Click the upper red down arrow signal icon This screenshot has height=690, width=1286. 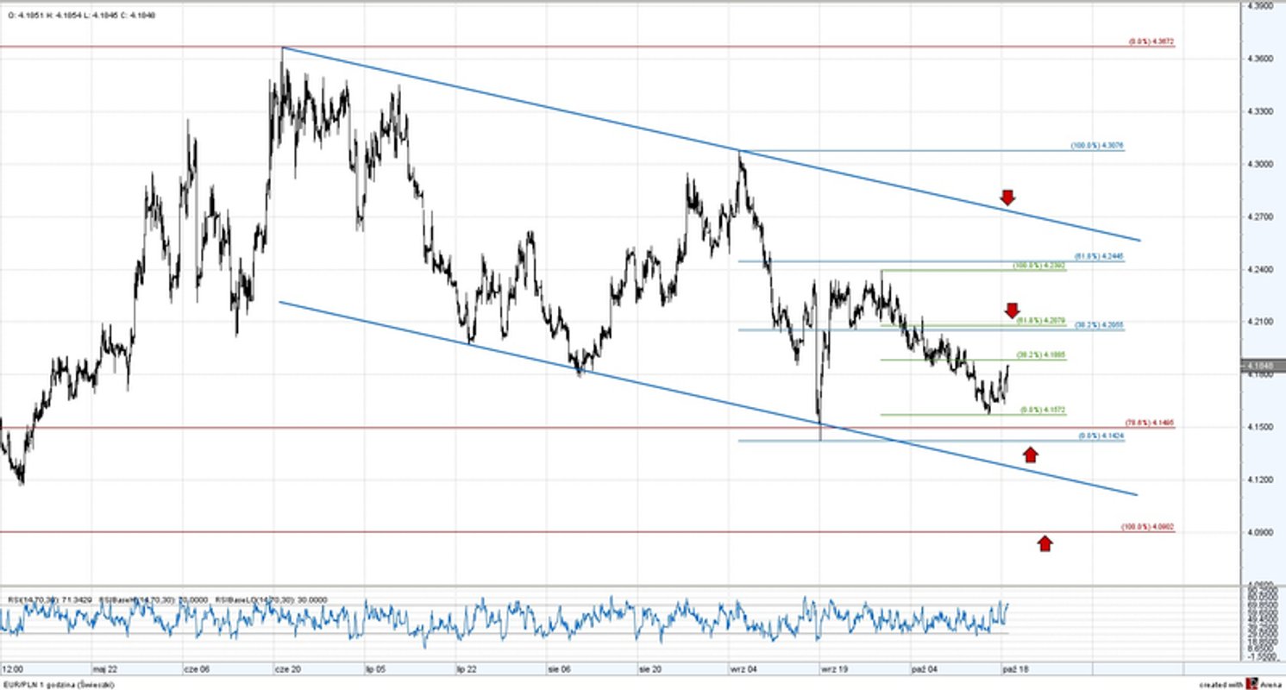(1007, 198)
